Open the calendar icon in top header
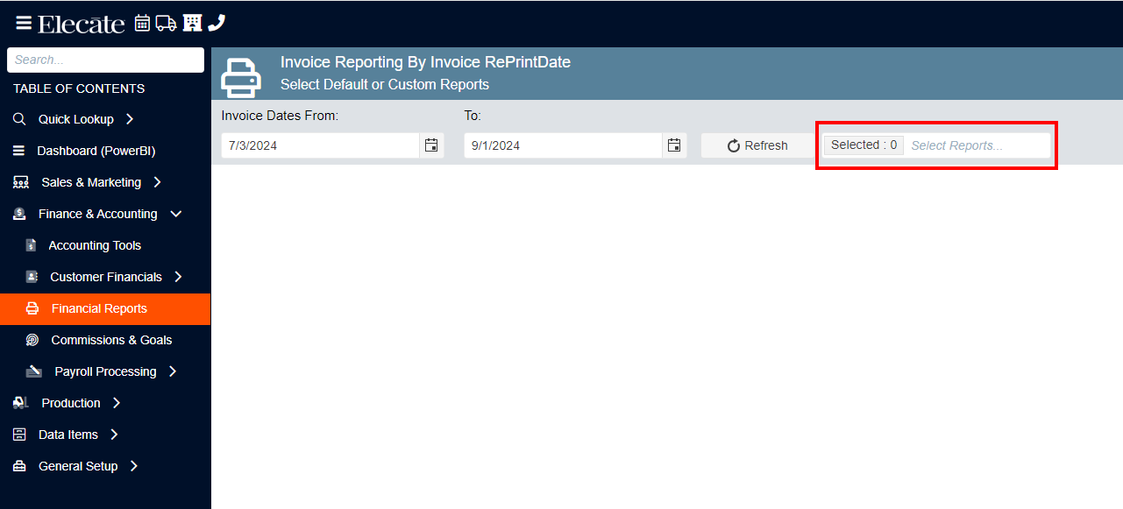Viewport: 1123px width, 509px height. tap(142, 23)
